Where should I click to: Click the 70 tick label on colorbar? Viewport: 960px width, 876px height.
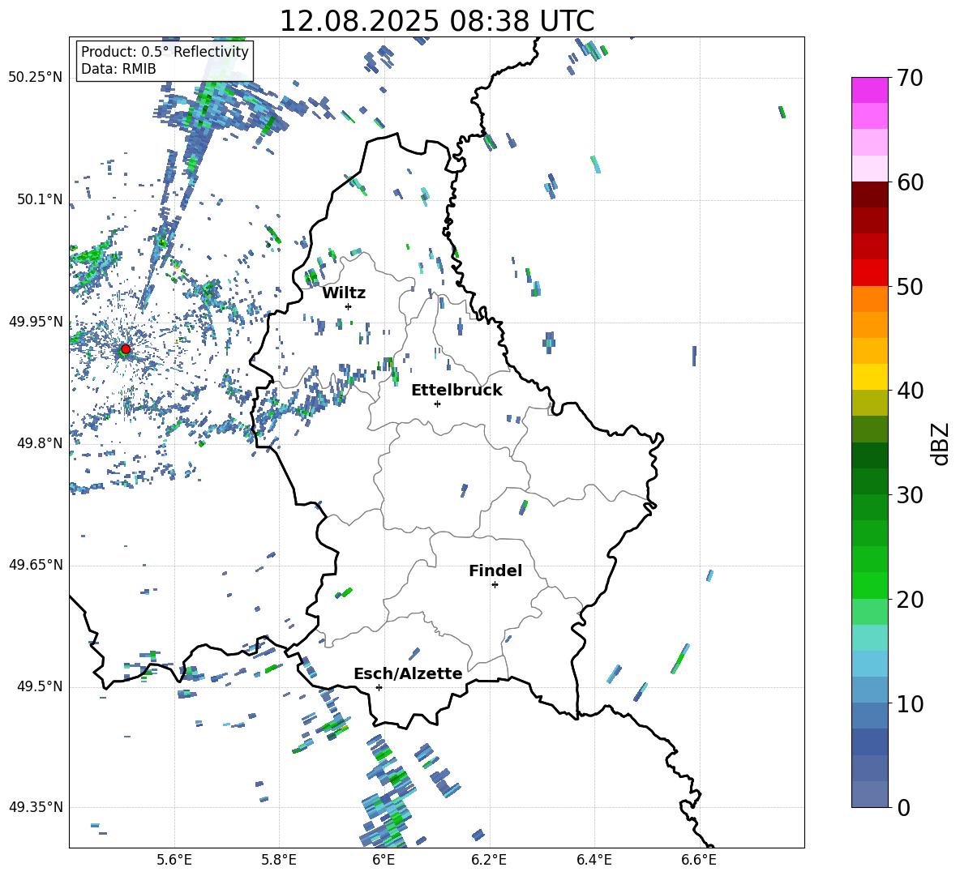point(910,78)
